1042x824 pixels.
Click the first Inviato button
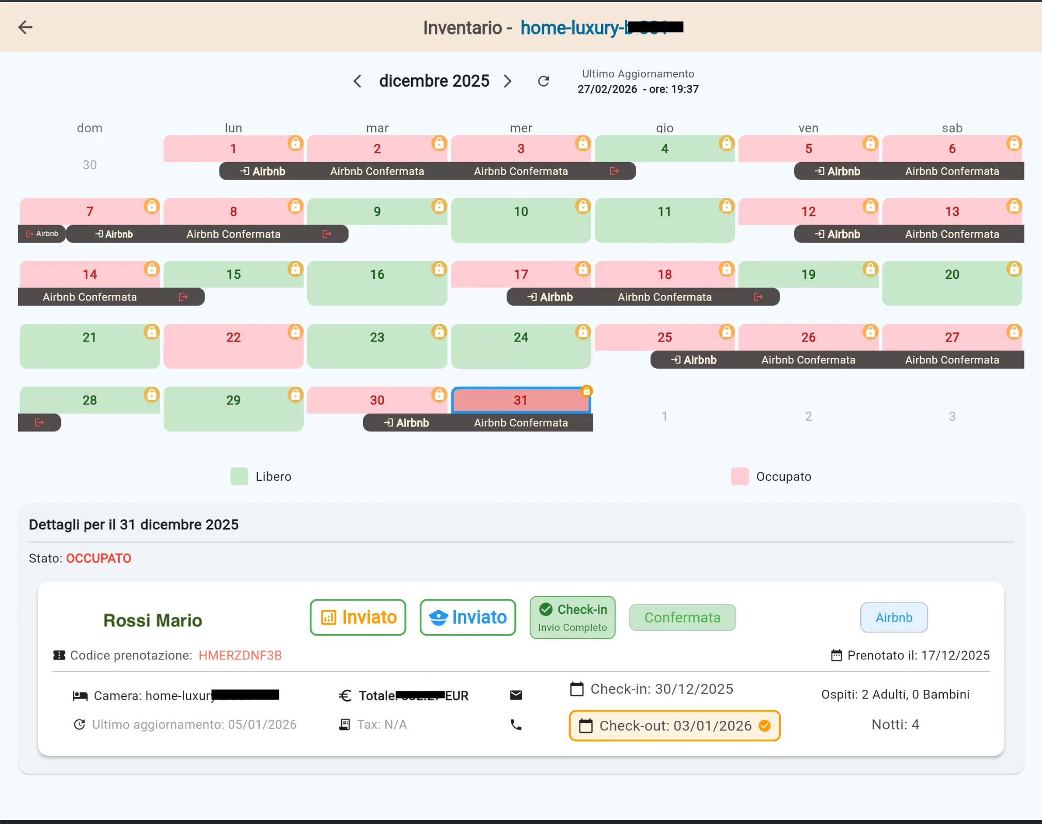coord(358,617)
